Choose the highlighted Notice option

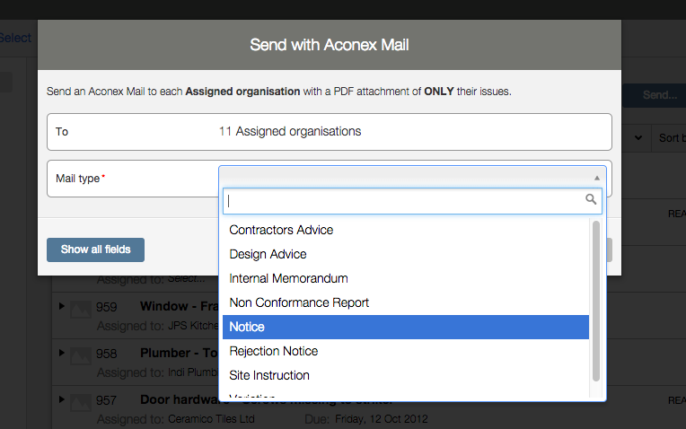click(406, 327)
